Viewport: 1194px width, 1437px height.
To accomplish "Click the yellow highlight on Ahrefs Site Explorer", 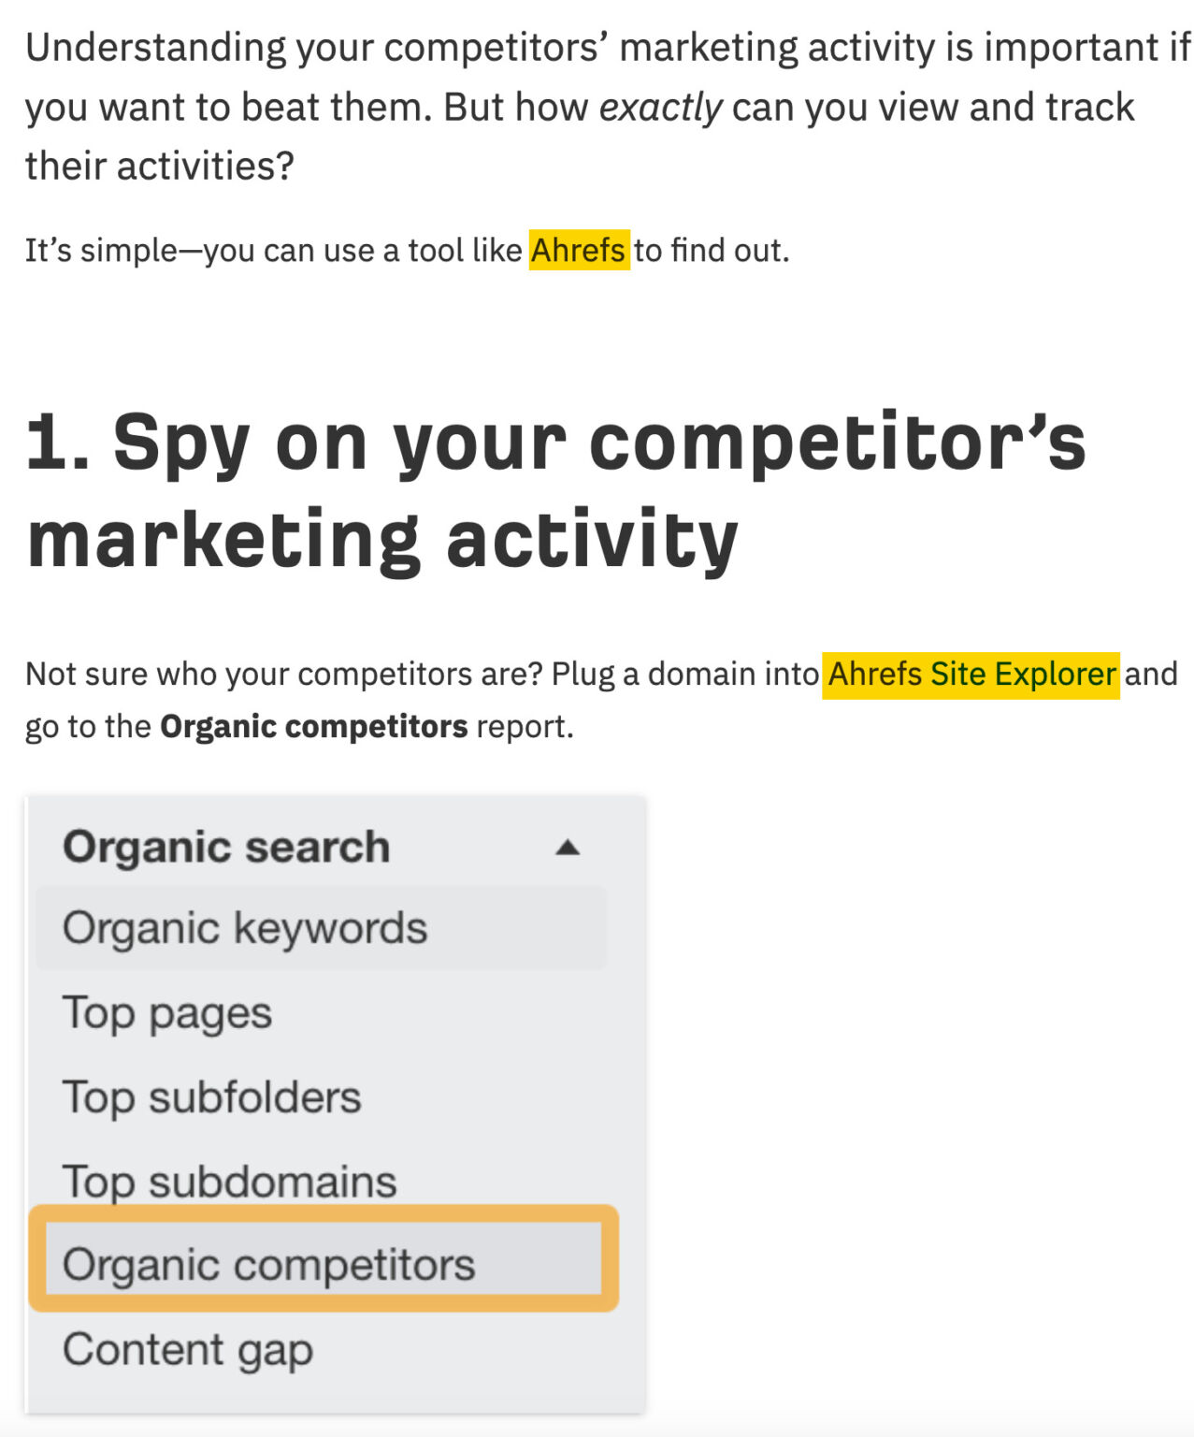I will [x=968, y=673].
